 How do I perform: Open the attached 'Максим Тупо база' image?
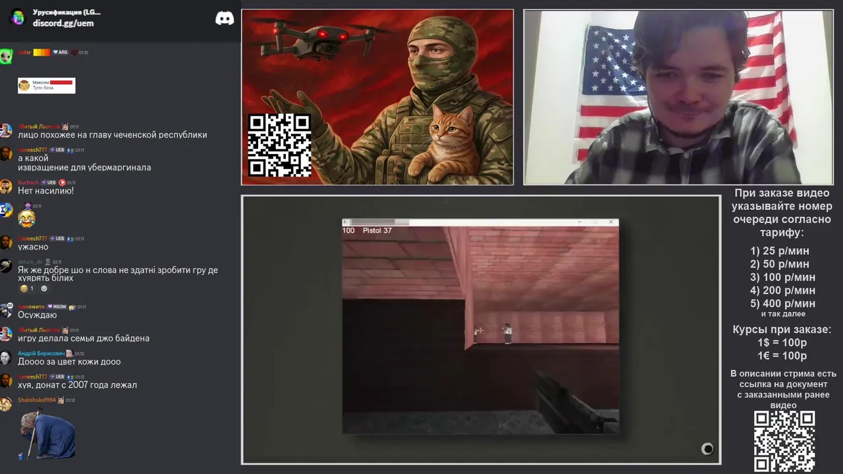point(47,86)
